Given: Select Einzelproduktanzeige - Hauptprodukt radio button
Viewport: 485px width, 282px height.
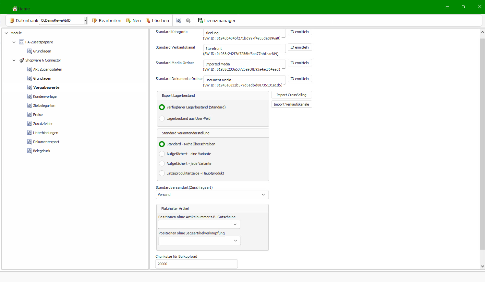Looking at the screenshot, I should 162,173.
